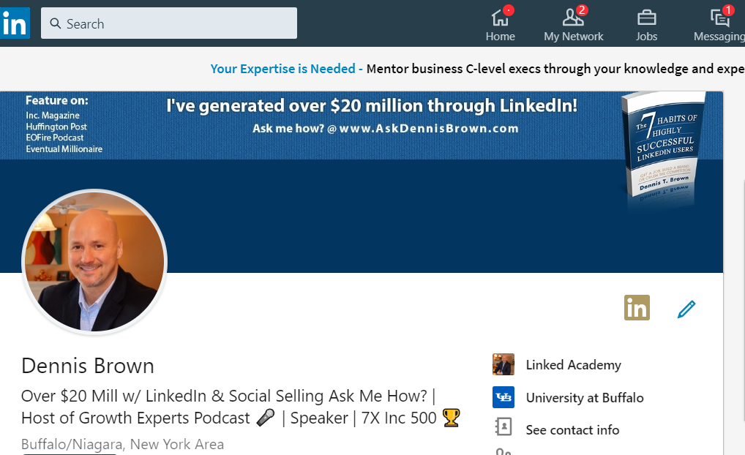Viewport: 745px width, 455px height.
Task: Open Dennis Brown's profile photo
Action: tap(94, 262)
